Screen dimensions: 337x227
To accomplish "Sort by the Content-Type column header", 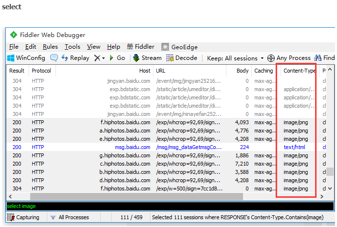I will [300, 71].
